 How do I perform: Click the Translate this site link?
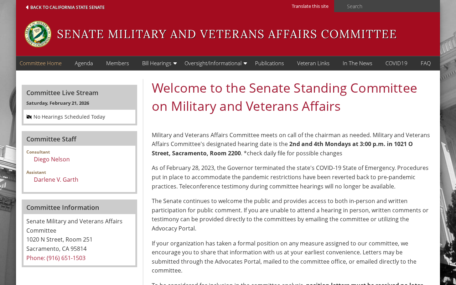tap(310, 6)
